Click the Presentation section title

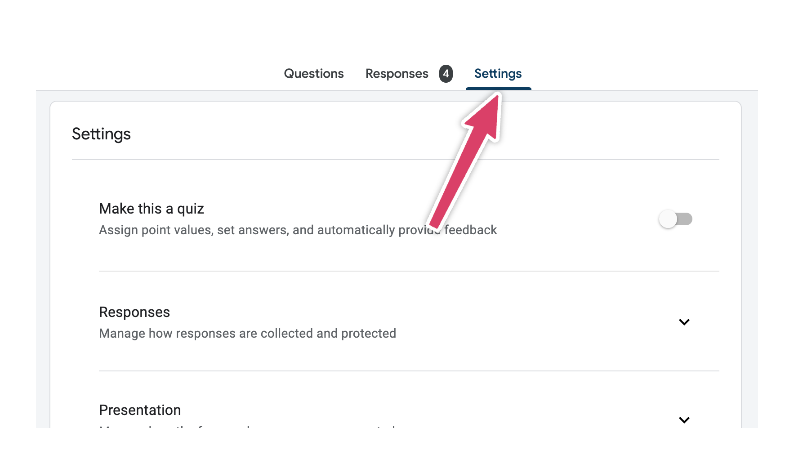(x=140, y=410)
